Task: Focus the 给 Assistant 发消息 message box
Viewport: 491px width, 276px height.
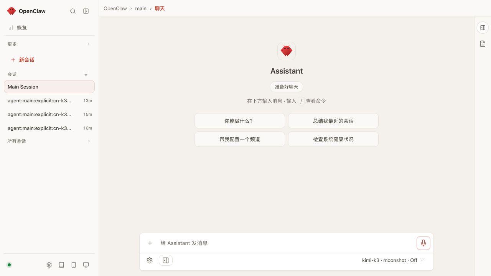Action: [x=286, y=243]
